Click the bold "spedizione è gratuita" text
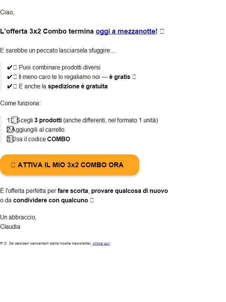The width and height of the screenshot is (226, 302). point(78,86)
